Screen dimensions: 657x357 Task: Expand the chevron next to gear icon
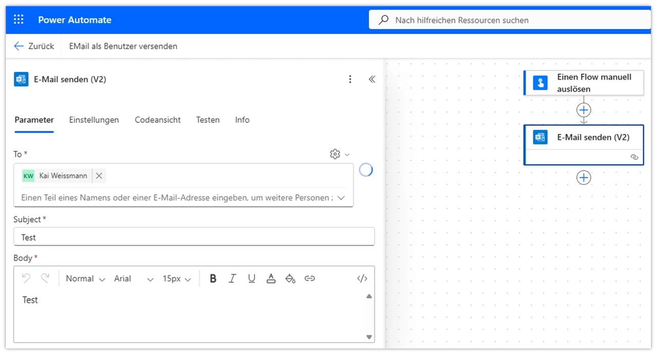coord(347,154)
